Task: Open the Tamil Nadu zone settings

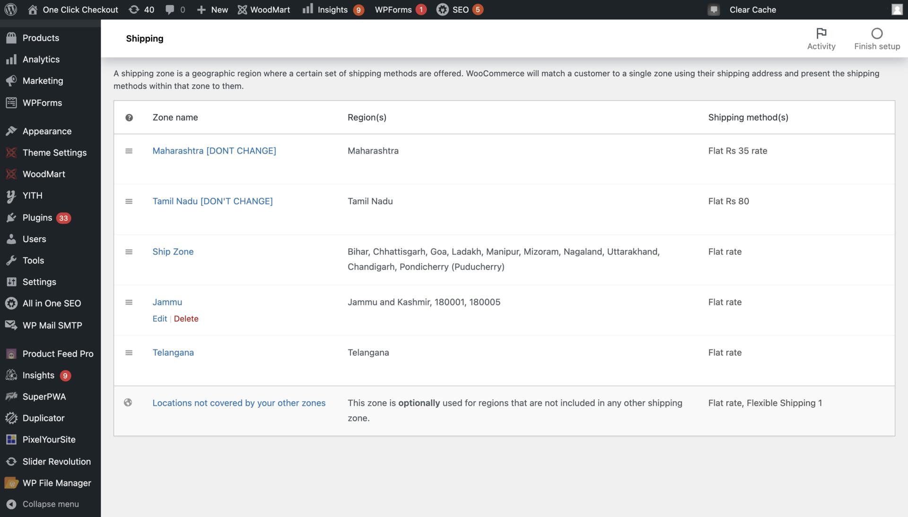Action: point(212,201)
